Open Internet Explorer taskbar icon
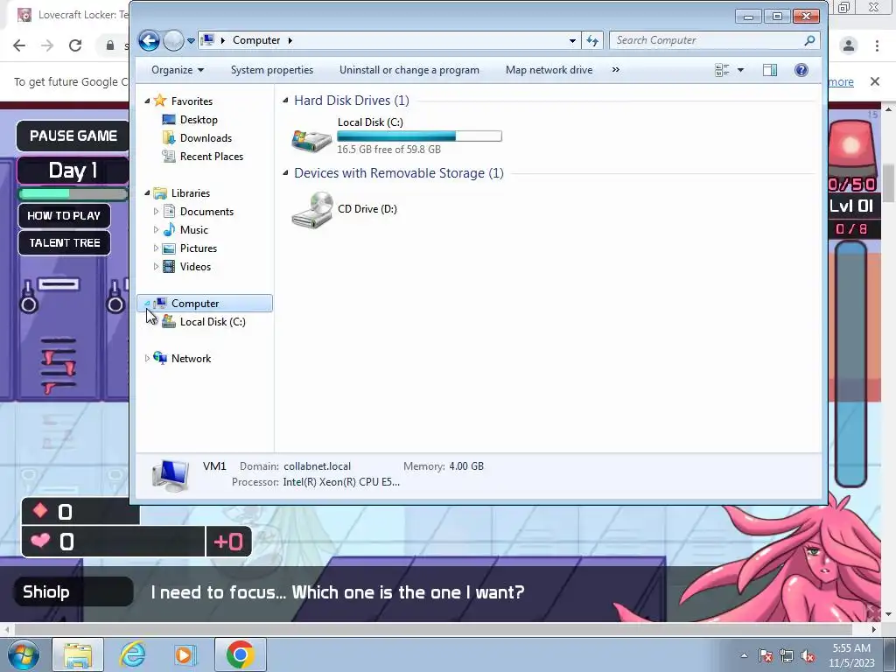This screenshot has width=896, height=672. (133, 654)
